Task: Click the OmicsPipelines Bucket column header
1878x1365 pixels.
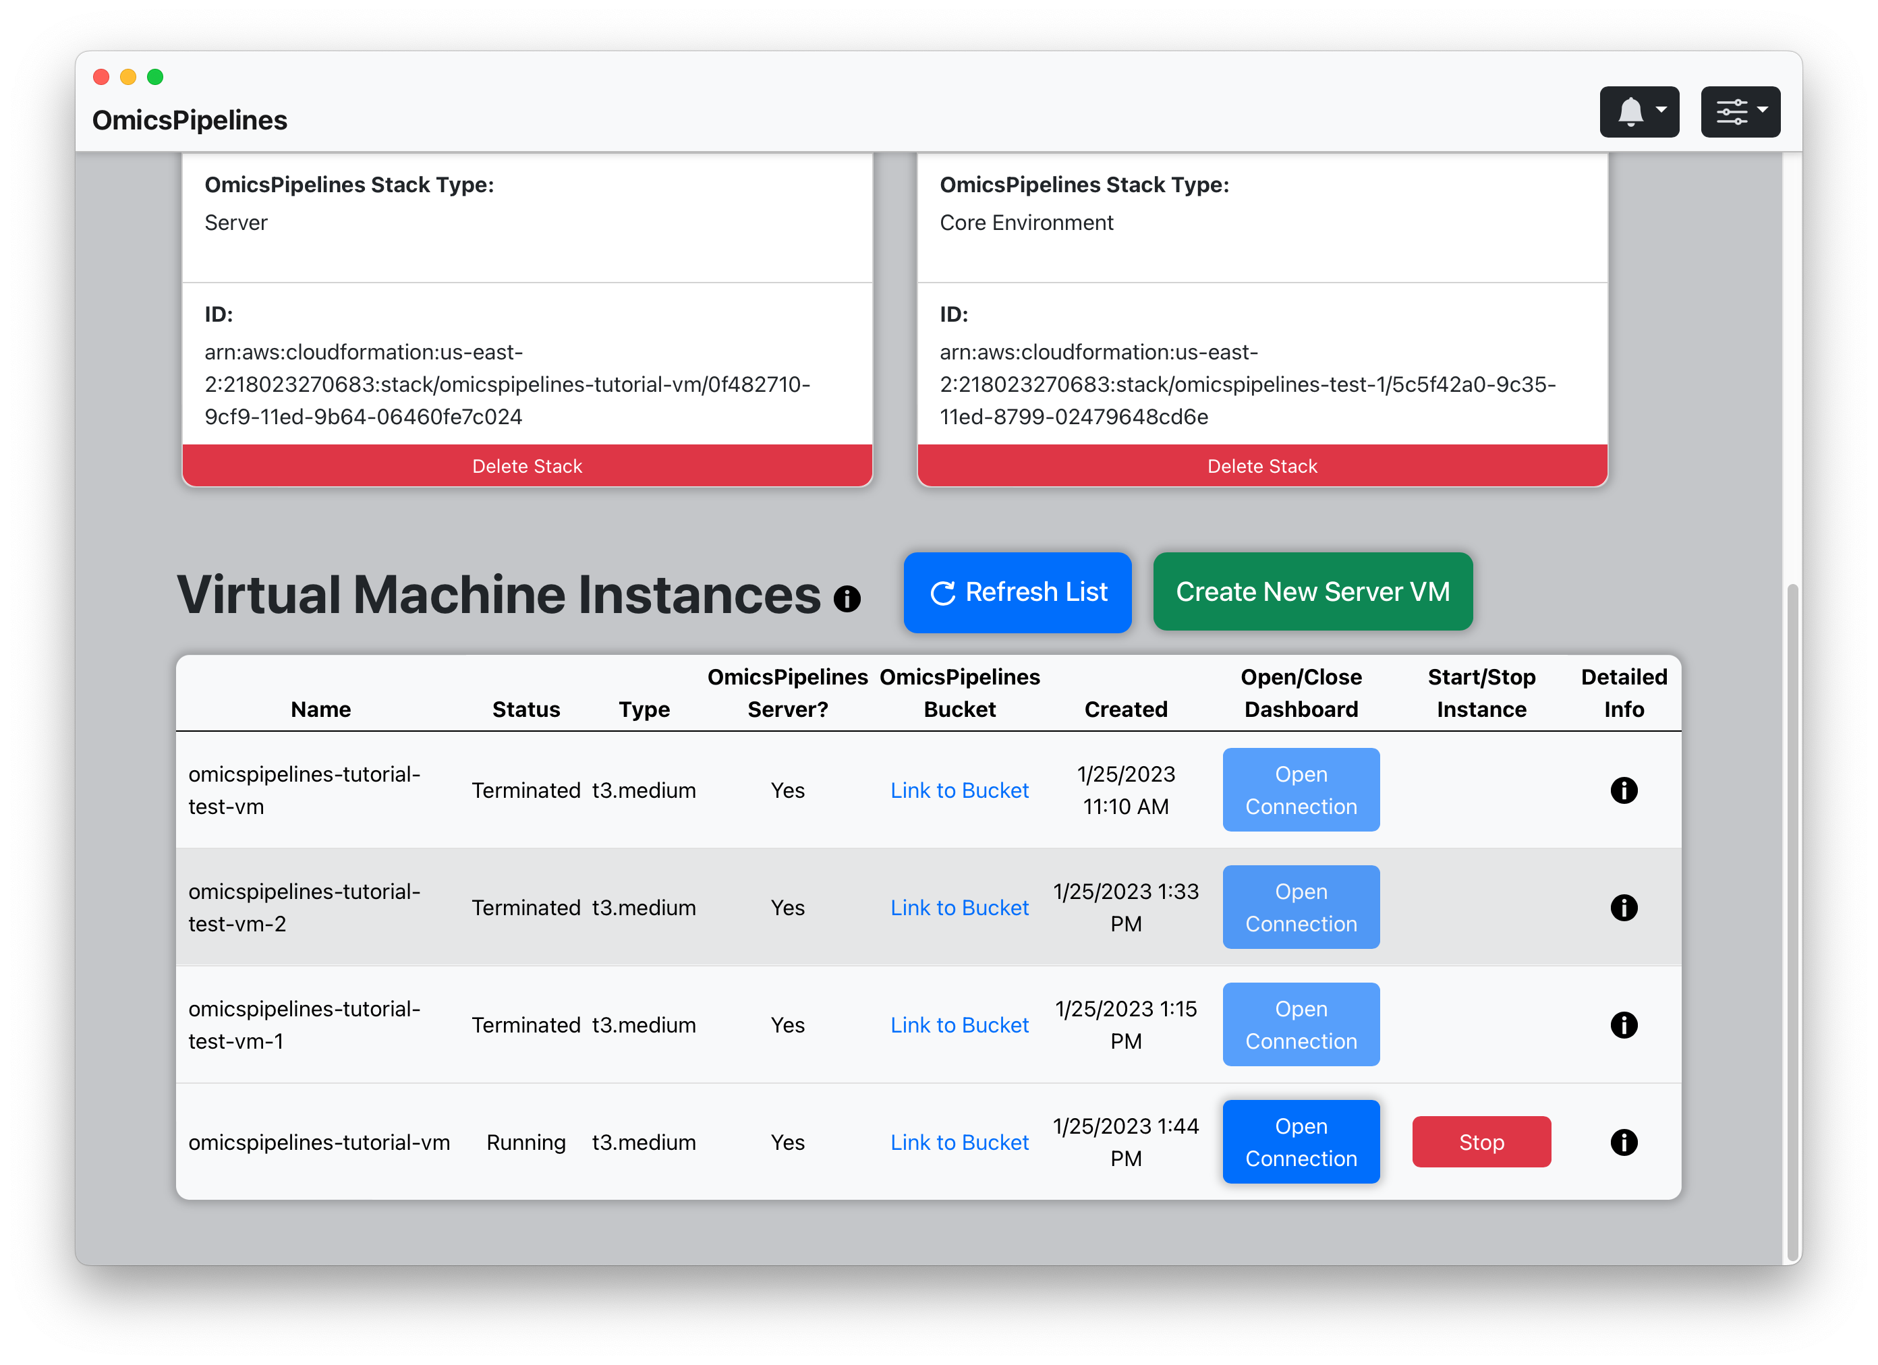Action: (x=960, y=693)
